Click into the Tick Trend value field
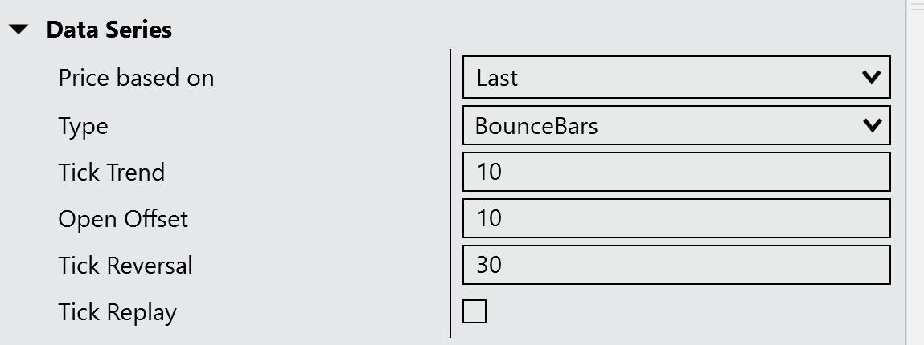This screenshot has height=345, width=924. tap(676, 172)
